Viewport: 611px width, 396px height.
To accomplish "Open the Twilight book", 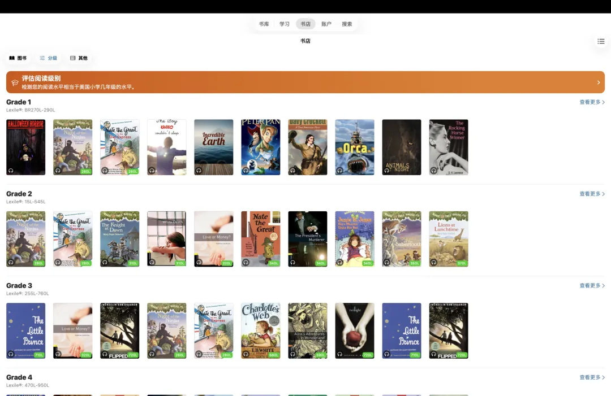I will click(x=355, y=330).
